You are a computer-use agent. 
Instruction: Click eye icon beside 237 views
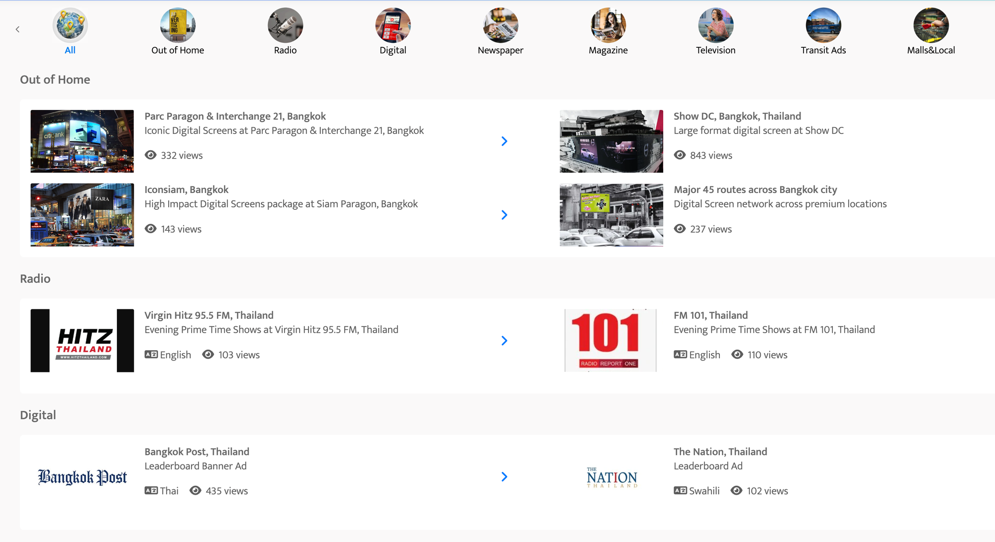680,229
